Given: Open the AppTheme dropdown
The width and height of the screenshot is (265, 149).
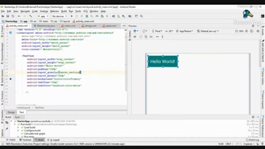Looking at the screenshot, I should coord(184,31).
